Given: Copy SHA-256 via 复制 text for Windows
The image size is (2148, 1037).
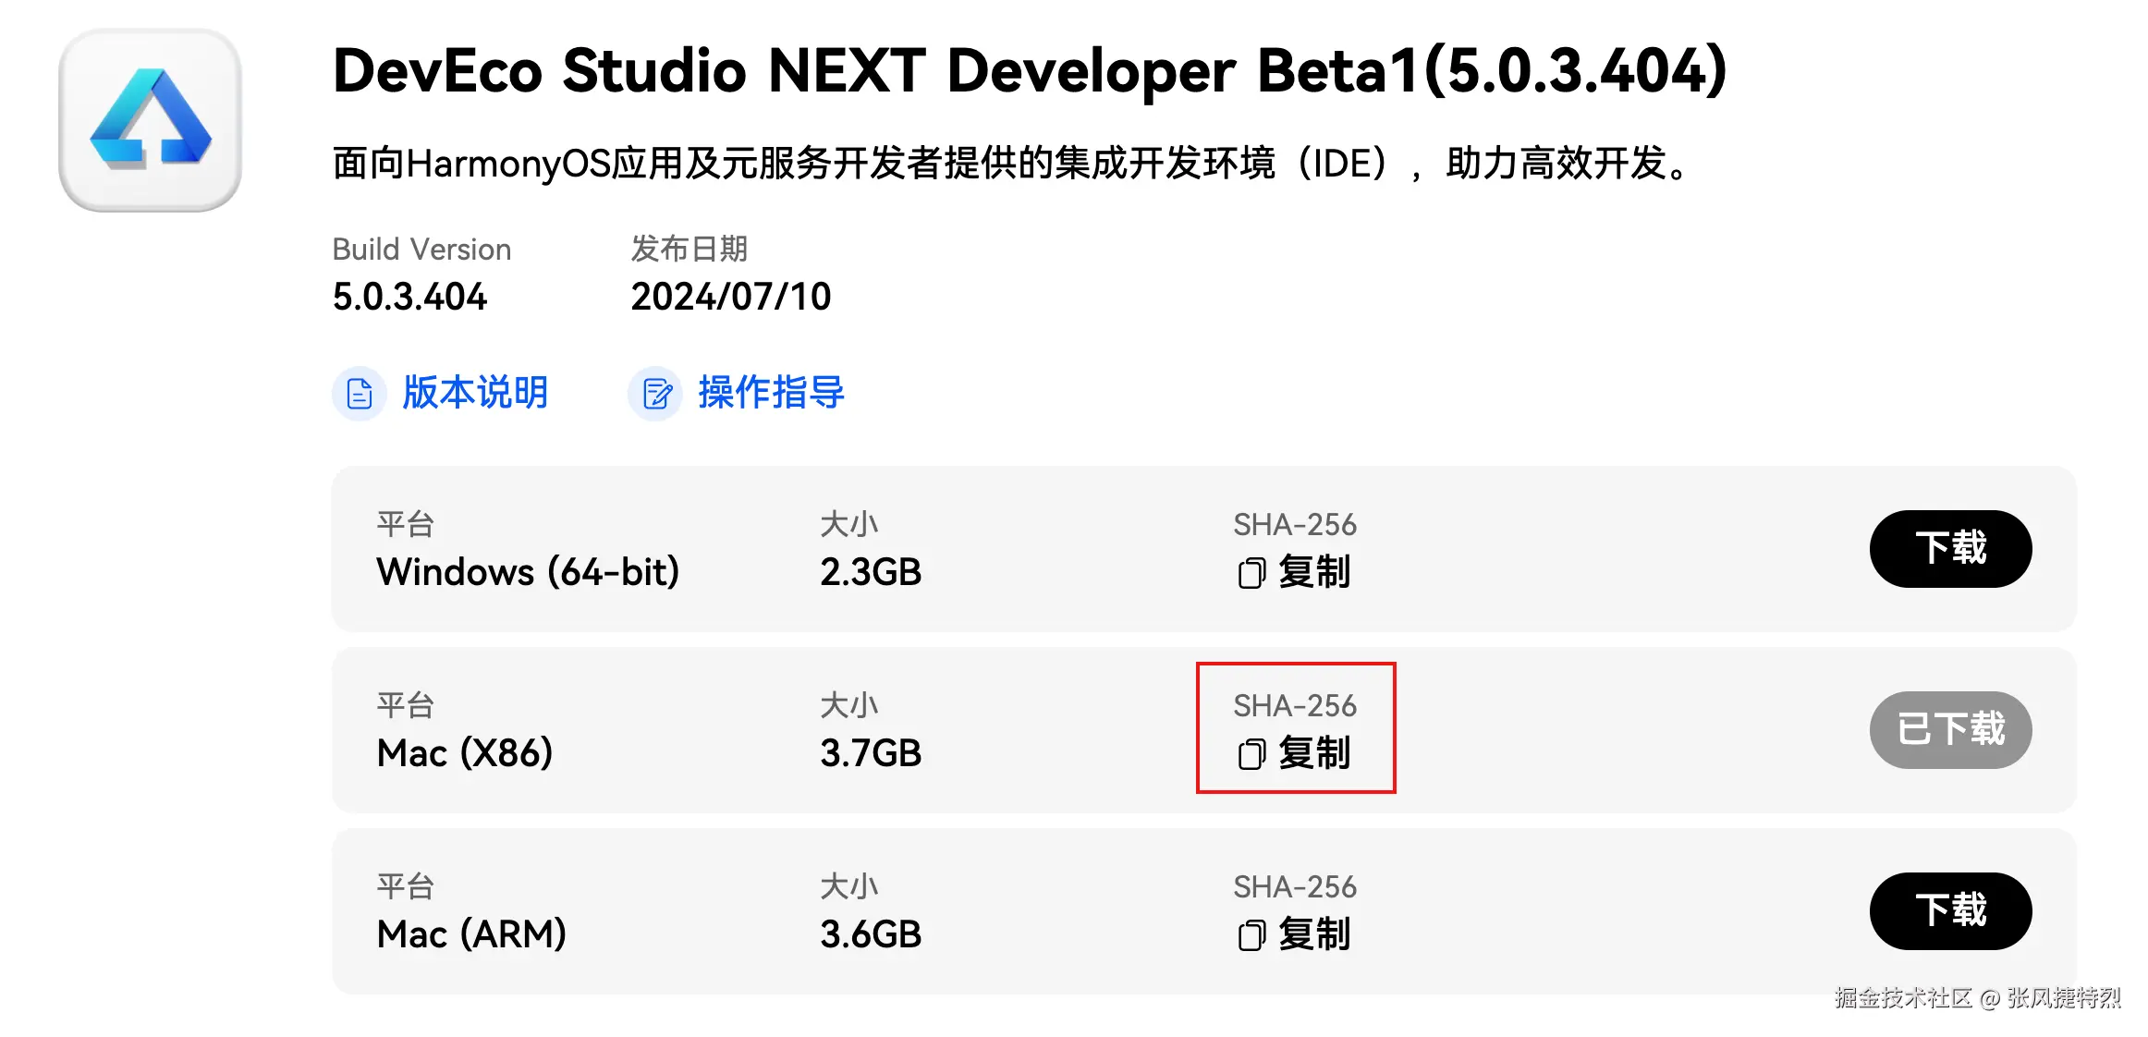Looking at the screenshot, I should pyautogui.click(x=1315, y=572).
